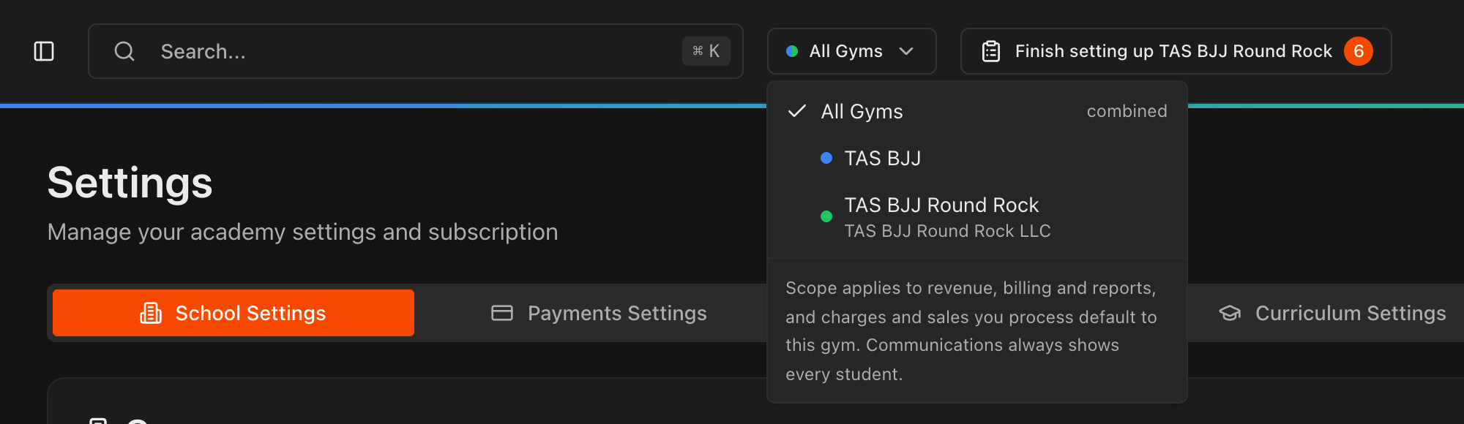This screenshot has height=424, width=1464.
Task: Click the search magnifier icon
Action: (124, 51)
